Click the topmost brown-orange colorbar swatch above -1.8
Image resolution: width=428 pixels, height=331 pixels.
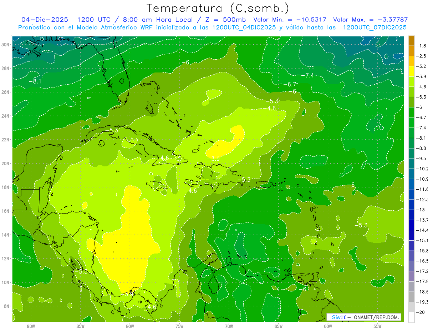coord(411,41)
